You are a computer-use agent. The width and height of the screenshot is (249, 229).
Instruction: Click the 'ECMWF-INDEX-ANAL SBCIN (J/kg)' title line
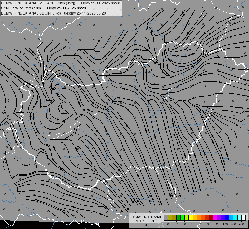[x=53, y=13]
